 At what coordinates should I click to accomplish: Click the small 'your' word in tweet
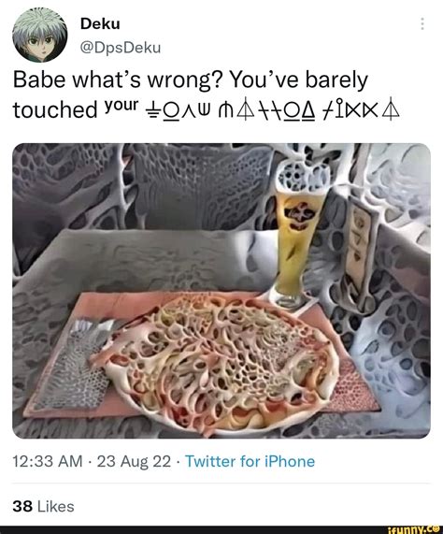[121, 106]
